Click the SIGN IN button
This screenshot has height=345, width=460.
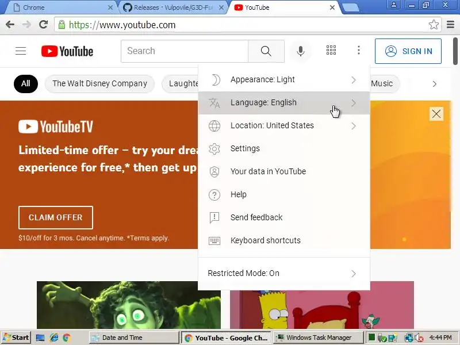408,51
